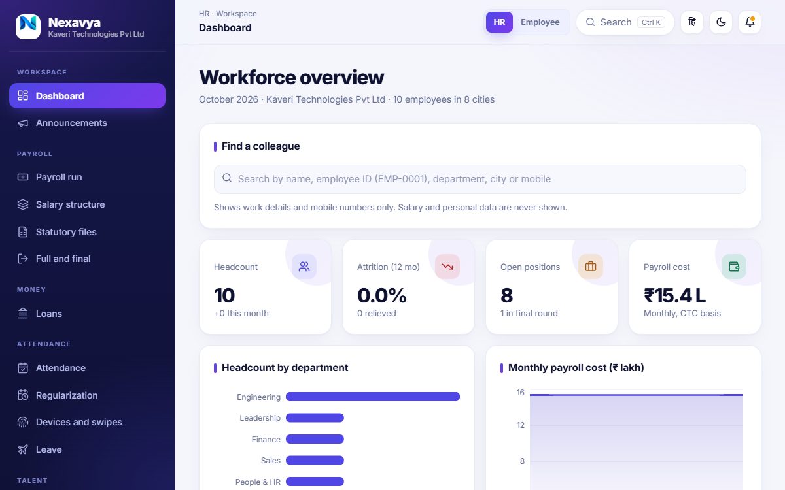Screen dimensions: 785x490
Task: Click the Statutory files document icon
Action: click(x=23, y=232)
